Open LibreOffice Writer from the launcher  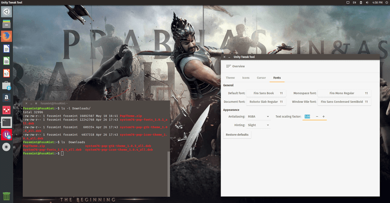[x=6, y=49]
